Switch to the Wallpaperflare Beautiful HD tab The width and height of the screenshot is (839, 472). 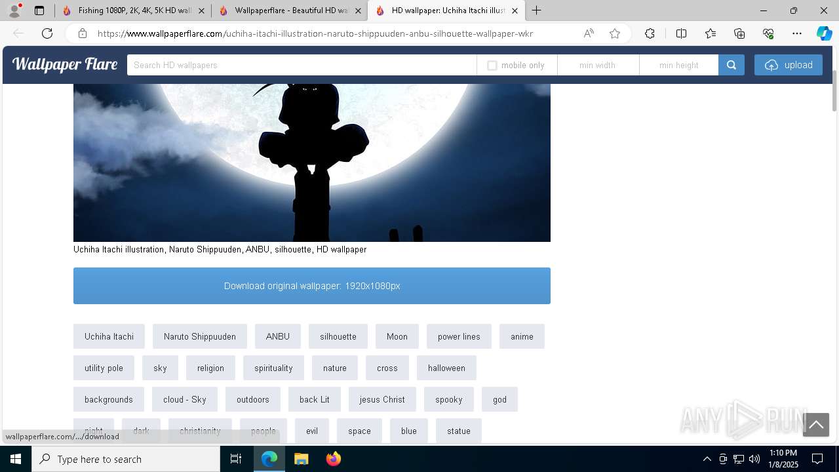coord(290,10)
